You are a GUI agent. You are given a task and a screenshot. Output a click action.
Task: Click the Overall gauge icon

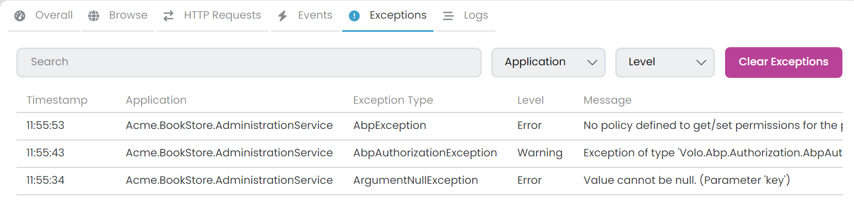tap(20, 16)
